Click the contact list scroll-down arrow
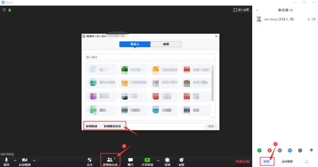Image resolution: width=318 pixels, height=167 pixels. (212, 118)
